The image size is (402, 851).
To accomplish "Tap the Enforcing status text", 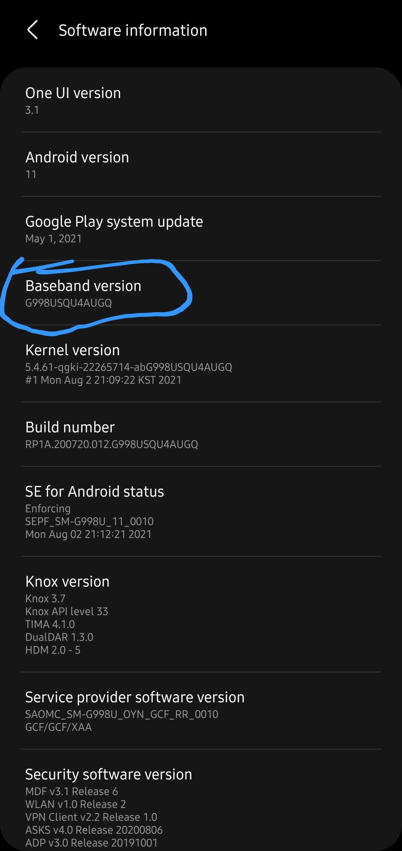I will [48, 508].
